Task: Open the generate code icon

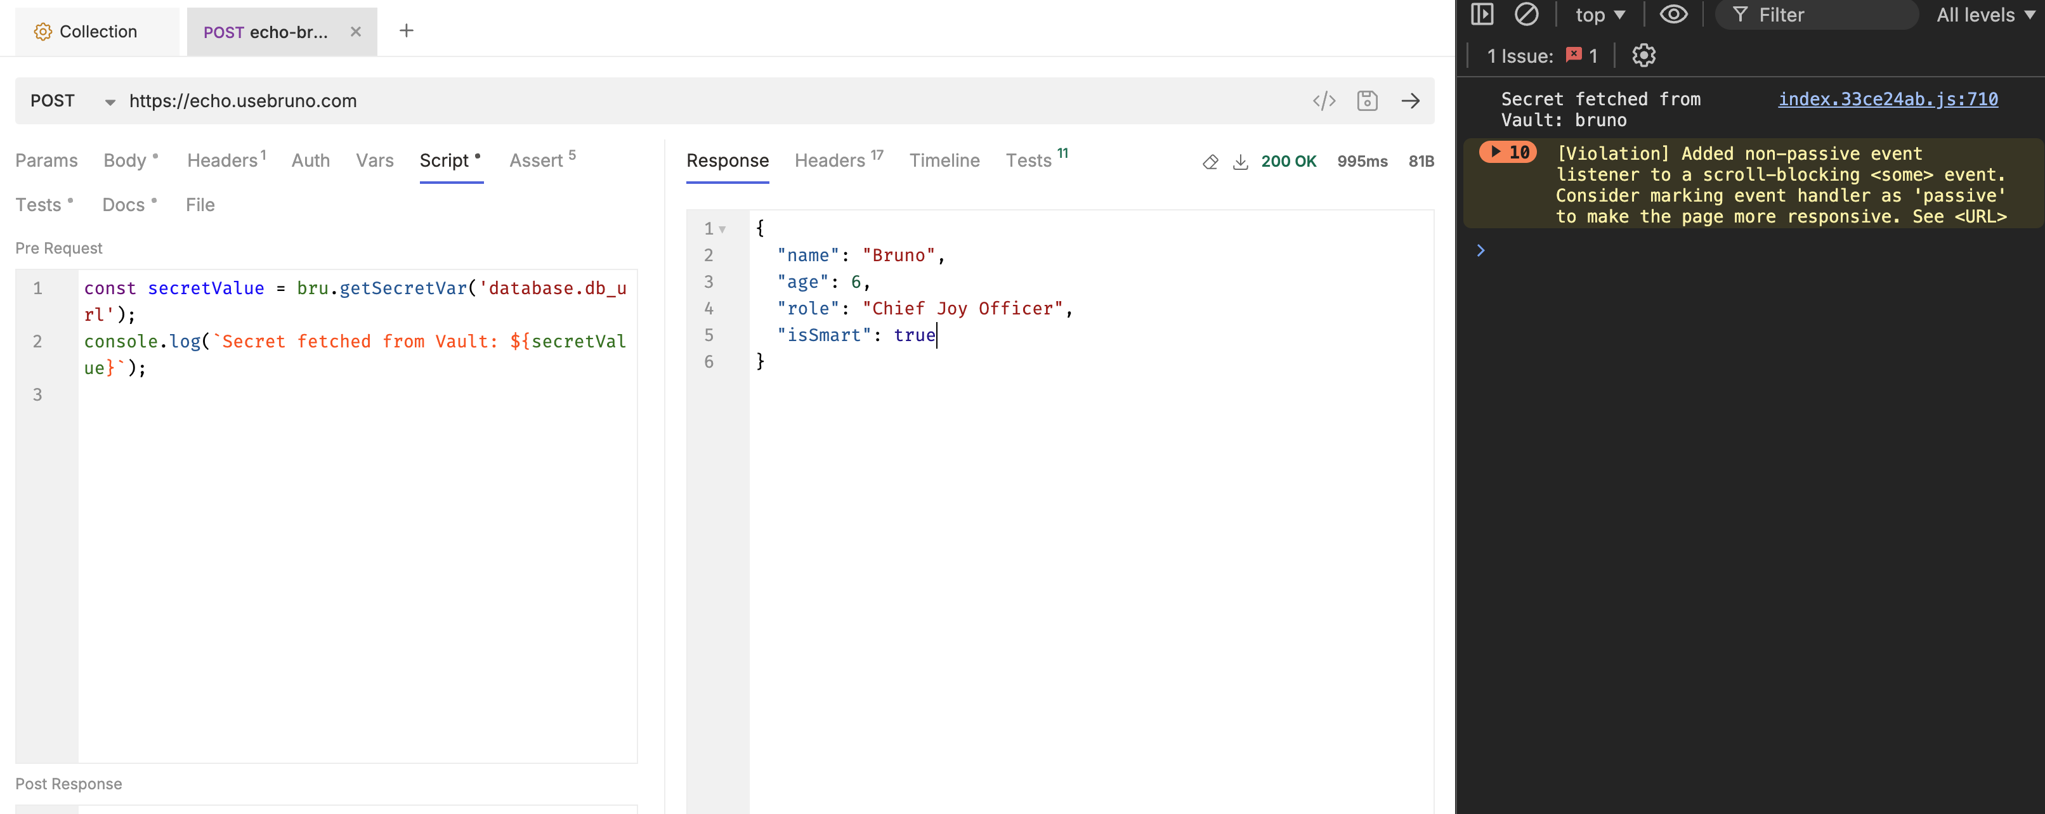Action: pos(1324,101)
